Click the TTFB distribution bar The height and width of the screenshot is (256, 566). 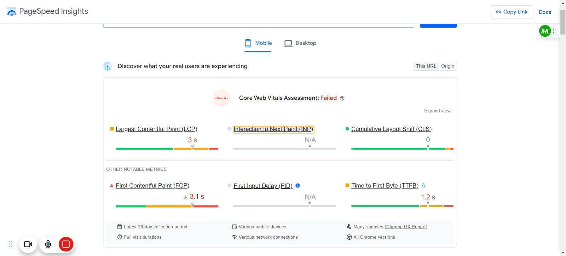coord(402,206)
